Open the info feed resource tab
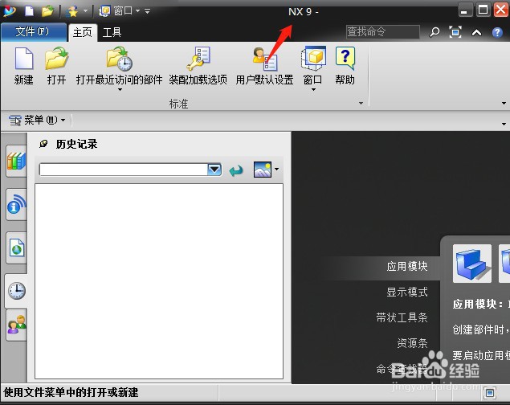Screen dimensions: 510x405 [x=16, y=205]
